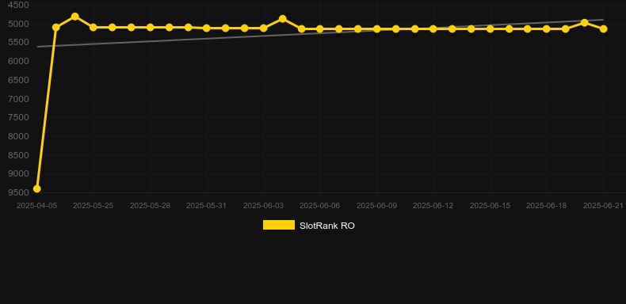
Task: Click the first data point after 2025-04-05
Action: (56, 28)
